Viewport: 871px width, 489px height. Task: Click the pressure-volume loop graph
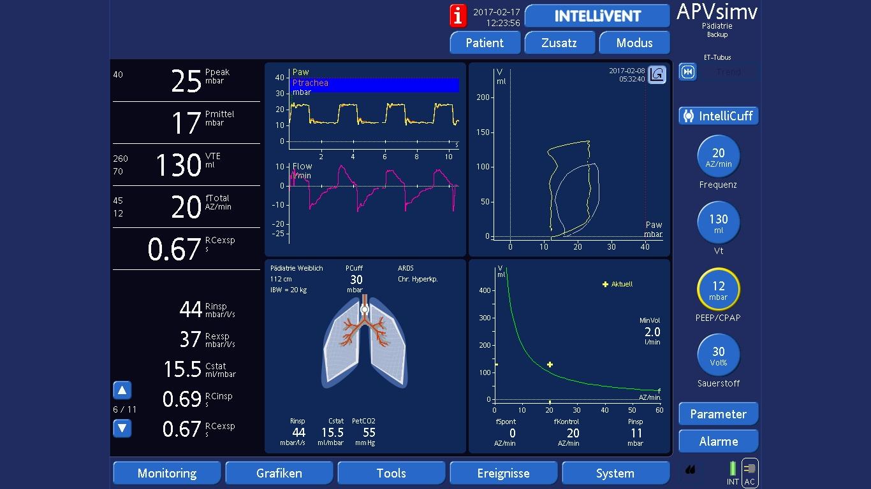(x=569, y=159)
